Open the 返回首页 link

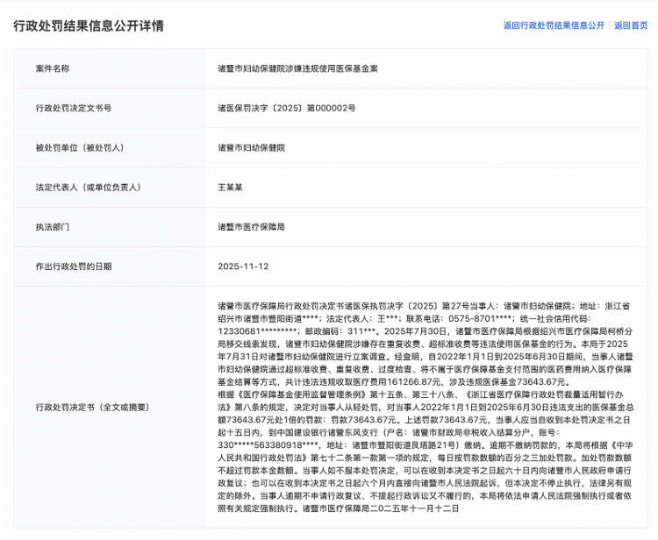pos(630,25)
